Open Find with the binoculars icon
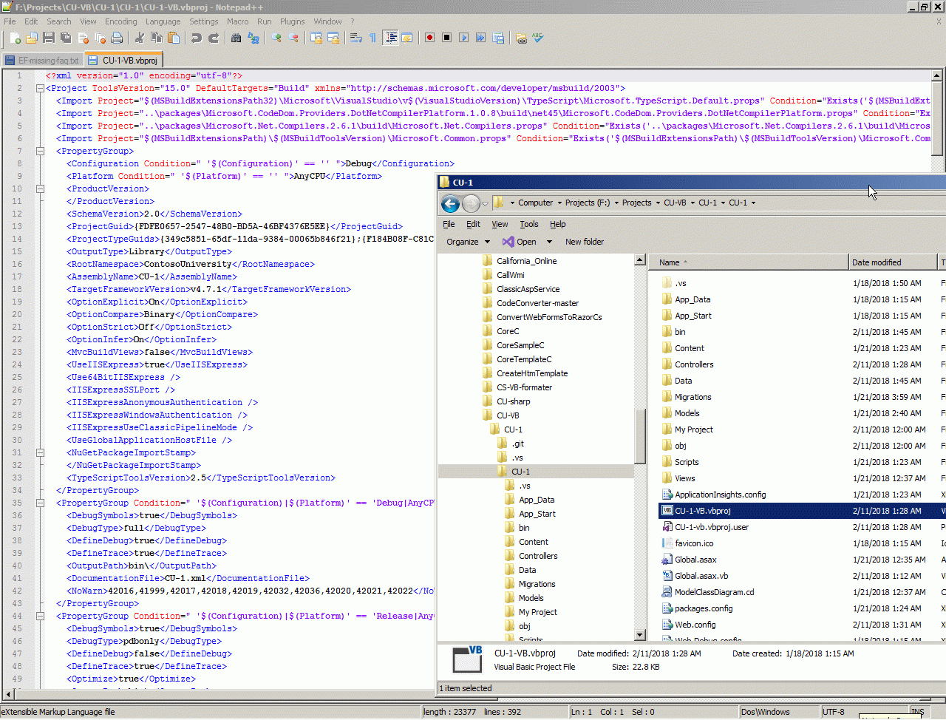This screenshot has height=720, width=946. (x=236, y=38)
